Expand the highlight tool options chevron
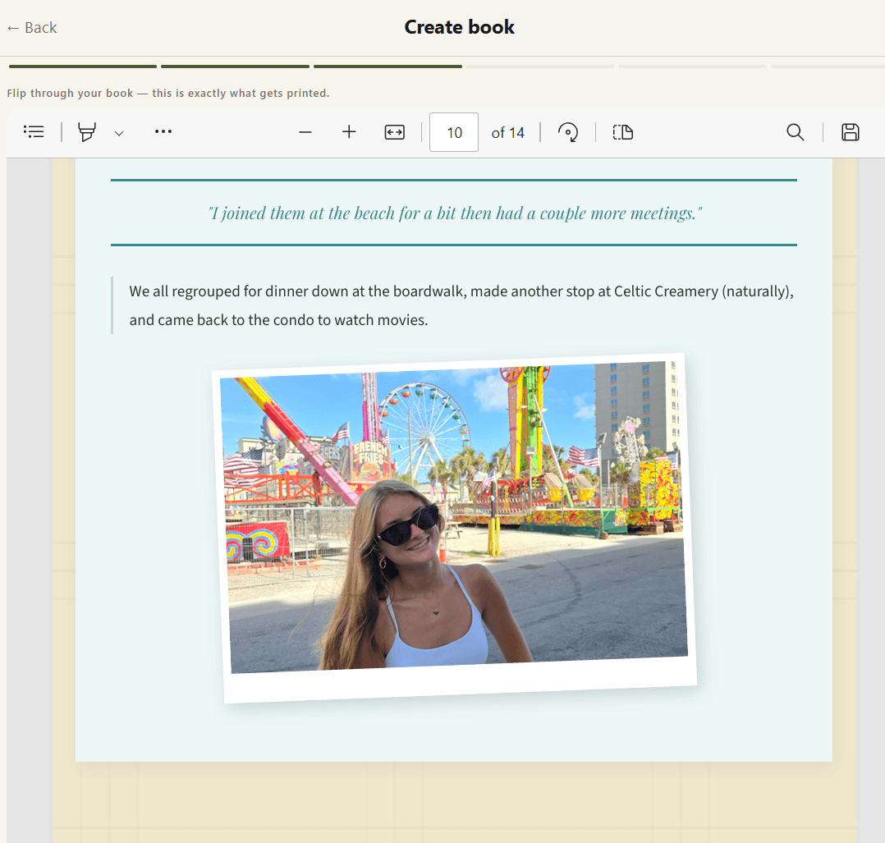Screen dimensions: 885x843 pyautogui.click(x=118, y=134)
